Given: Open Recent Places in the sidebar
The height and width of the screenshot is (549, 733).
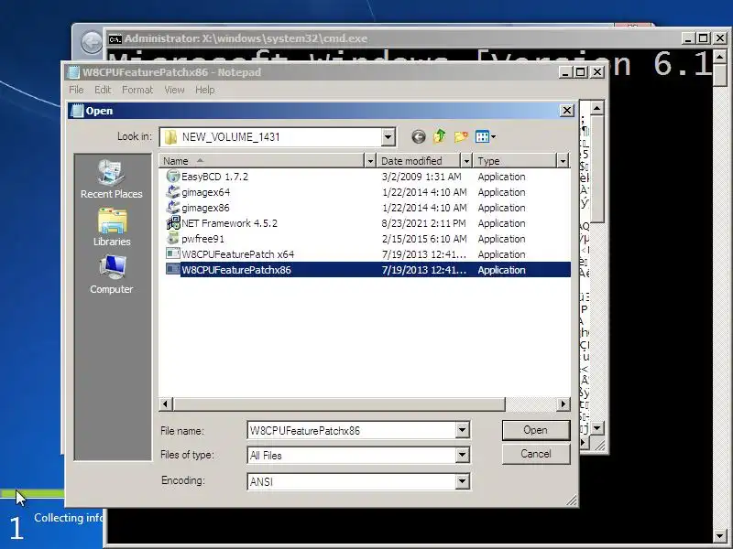Looking at the screenshot, I should coord(111,179).
